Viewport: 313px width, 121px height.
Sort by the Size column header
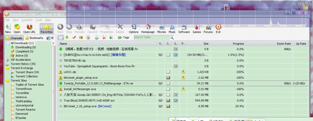(198, 44)
